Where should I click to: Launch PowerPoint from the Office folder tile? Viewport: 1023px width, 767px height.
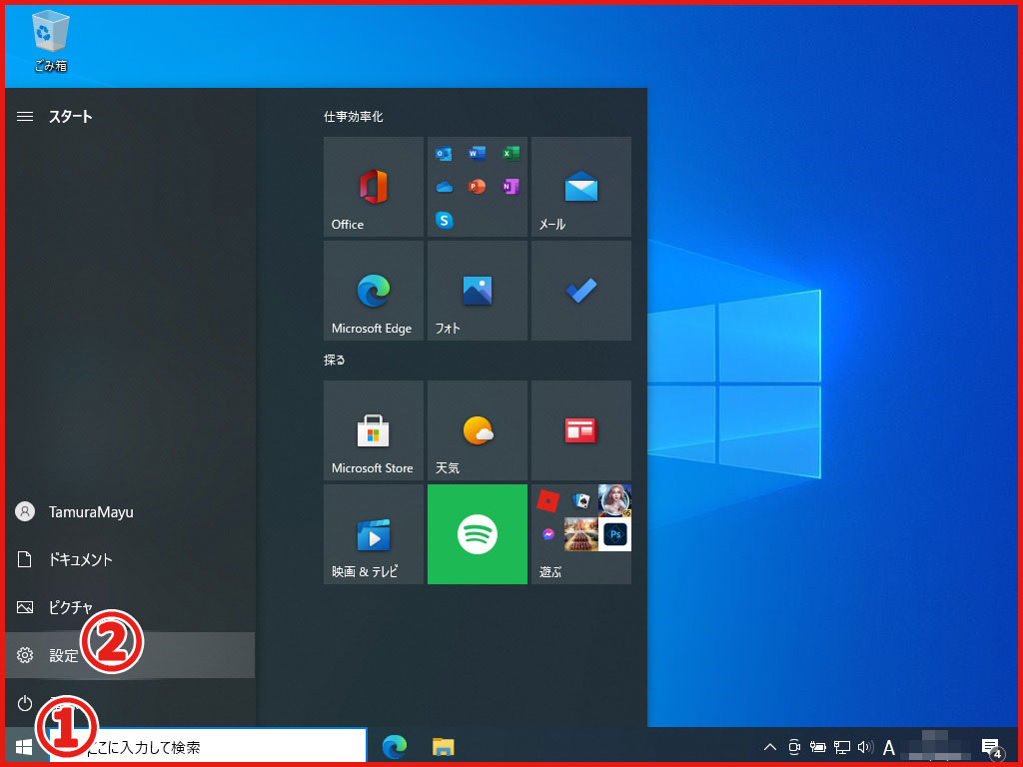tap(477, 187)
